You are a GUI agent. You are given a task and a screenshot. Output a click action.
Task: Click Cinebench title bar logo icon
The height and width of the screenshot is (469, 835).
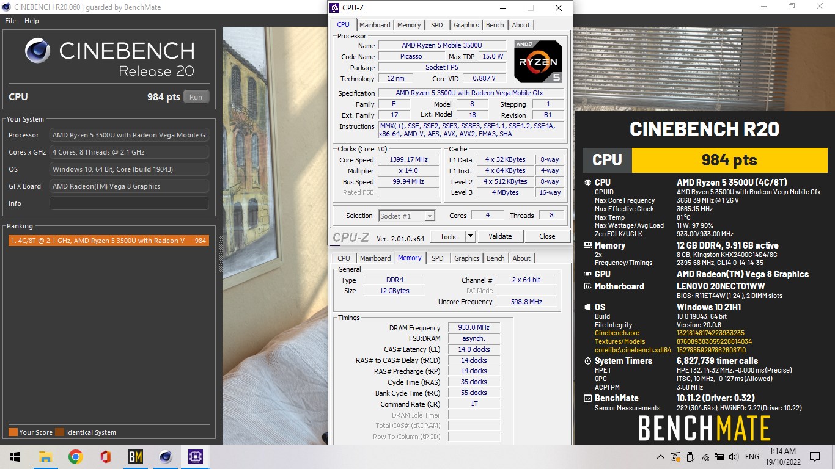tap(6, 7)
